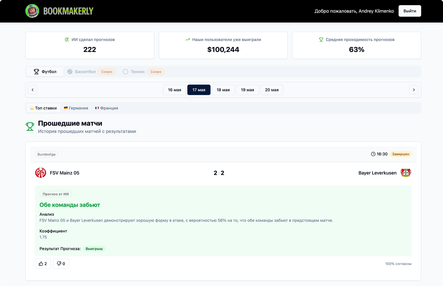The width and height of the screenshot is (443, 286).
Task: Choose the 19 мая date
Action: click(x=247, y=90)
